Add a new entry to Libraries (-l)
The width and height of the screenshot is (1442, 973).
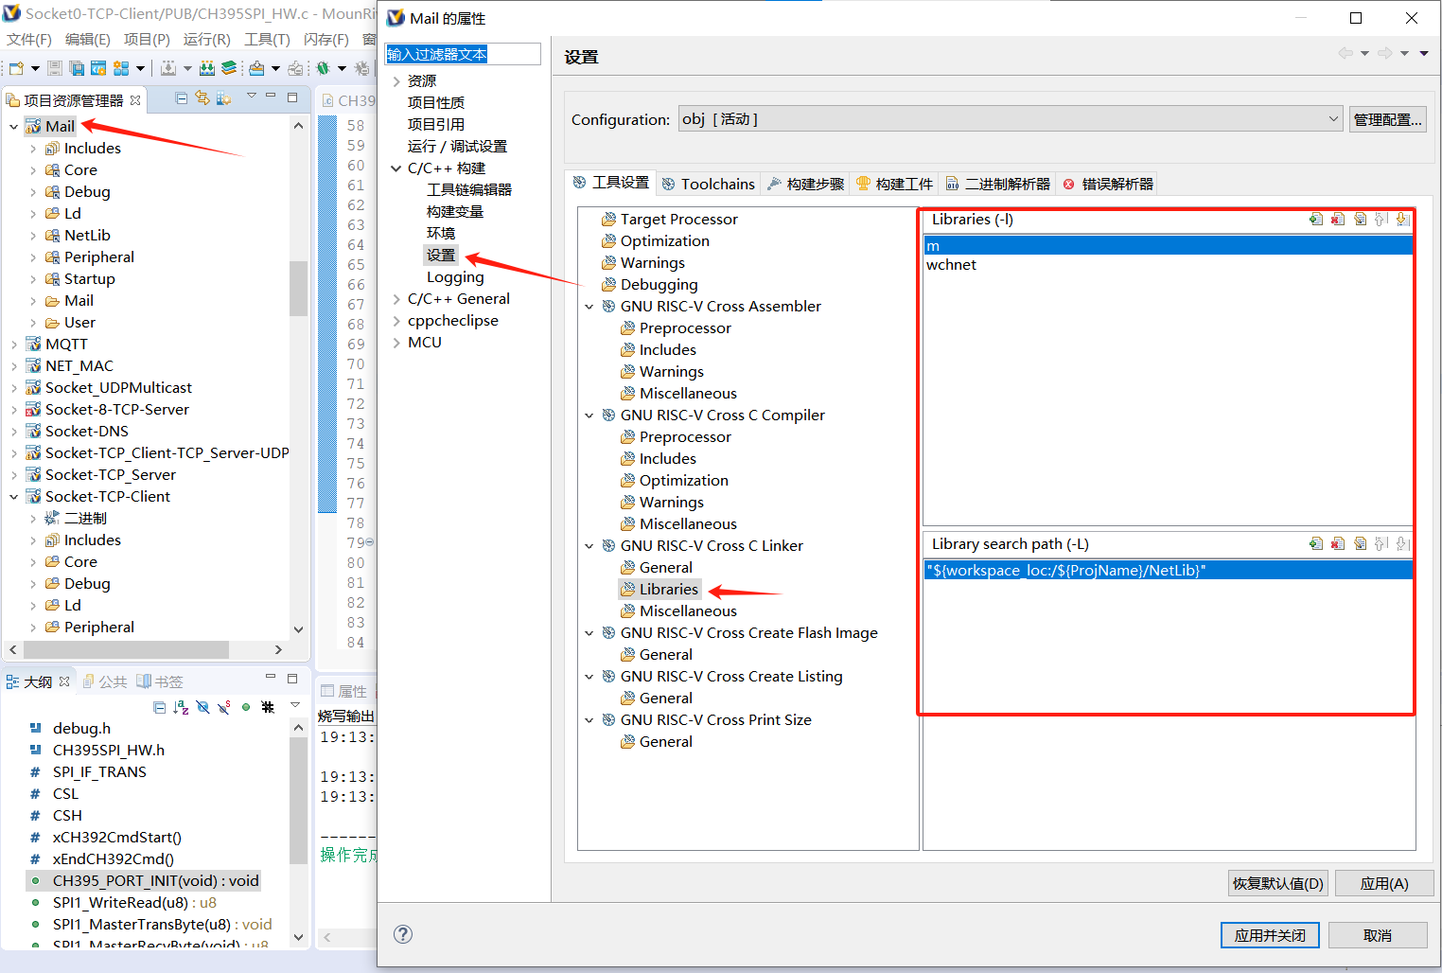1315,220
